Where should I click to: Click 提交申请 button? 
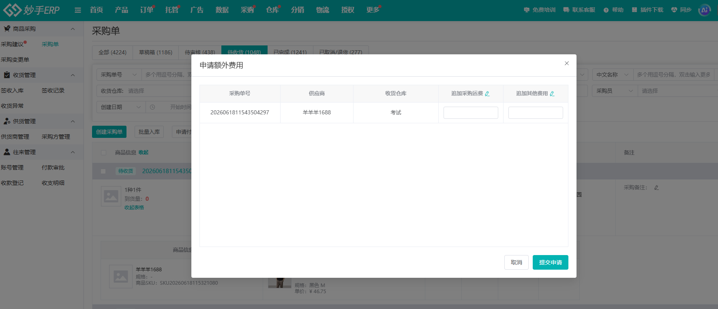(x=551, y=262)
